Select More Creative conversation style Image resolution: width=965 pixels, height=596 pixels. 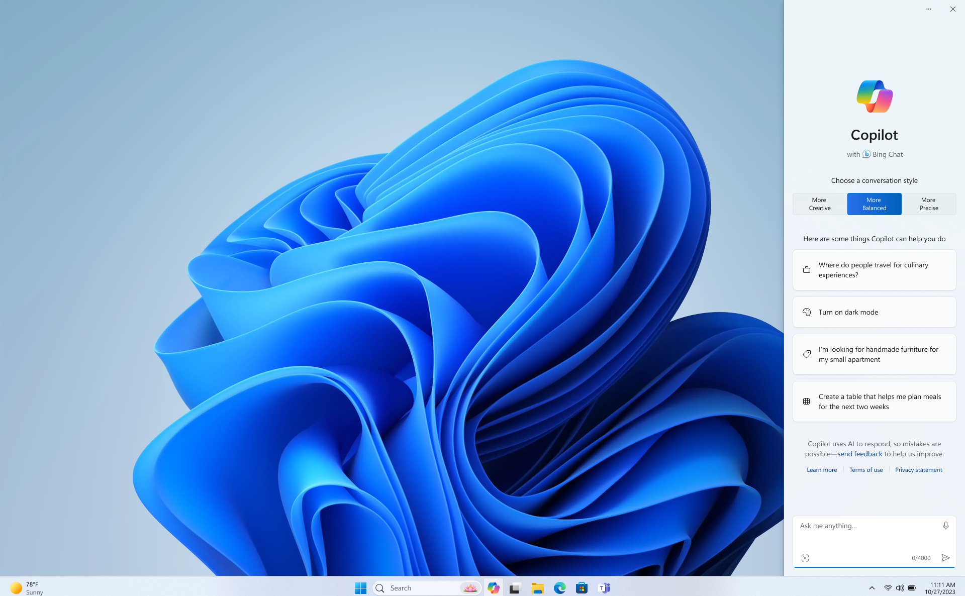click(x=819, y=204)
